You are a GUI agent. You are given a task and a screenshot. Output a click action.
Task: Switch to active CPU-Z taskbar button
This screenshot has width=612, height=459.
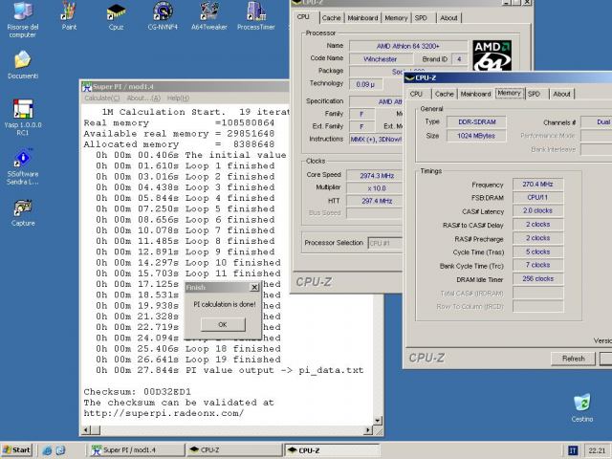click(332, 450)
